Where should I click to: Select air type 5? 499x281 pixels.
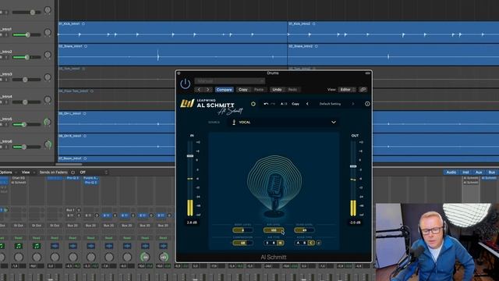(267, 243)
